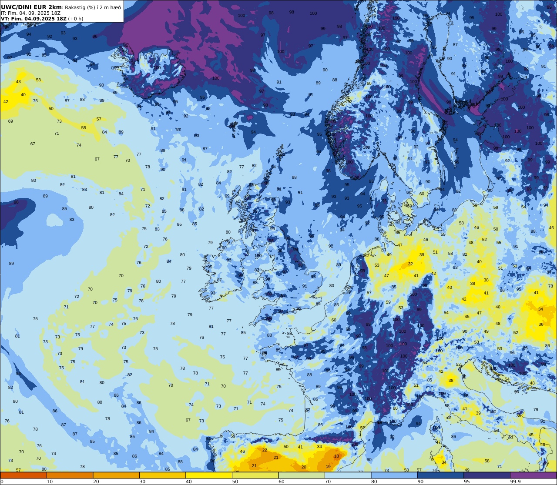Select the yellow-green 50–60 legend swatch

[255, 475]
